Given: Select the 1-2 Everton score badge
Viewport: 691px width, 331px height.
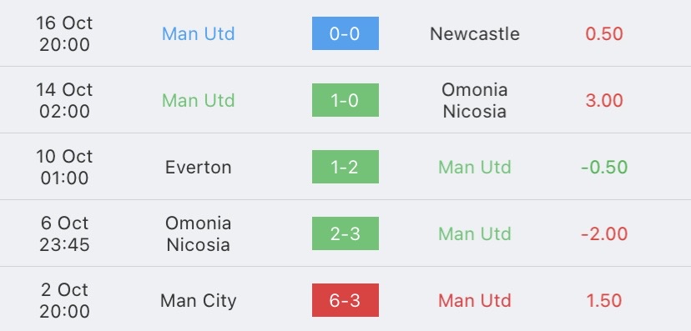Looking at the screenshot, I should (x=345, y=167).
